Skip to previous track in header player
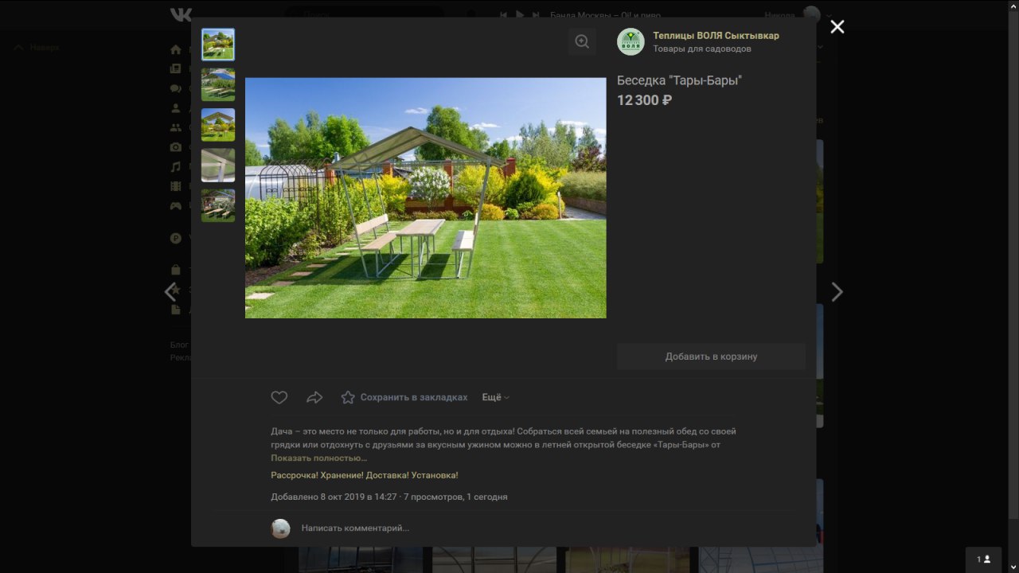Screen dimensions: 1019x573 pos(503,15)
